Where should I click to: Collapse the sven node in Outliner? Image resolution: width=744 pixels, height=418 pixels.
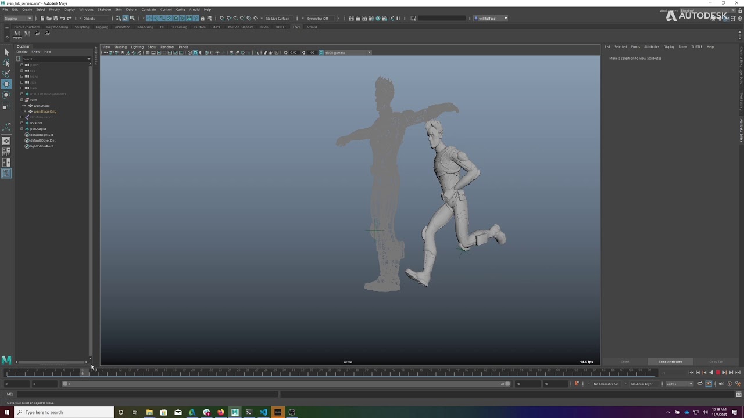click(22, 100)
